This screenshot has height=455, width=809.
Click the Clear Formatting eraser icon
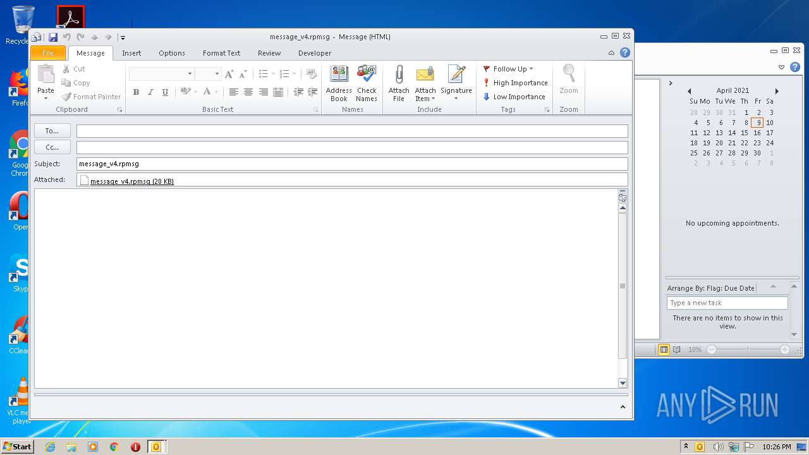312,74
